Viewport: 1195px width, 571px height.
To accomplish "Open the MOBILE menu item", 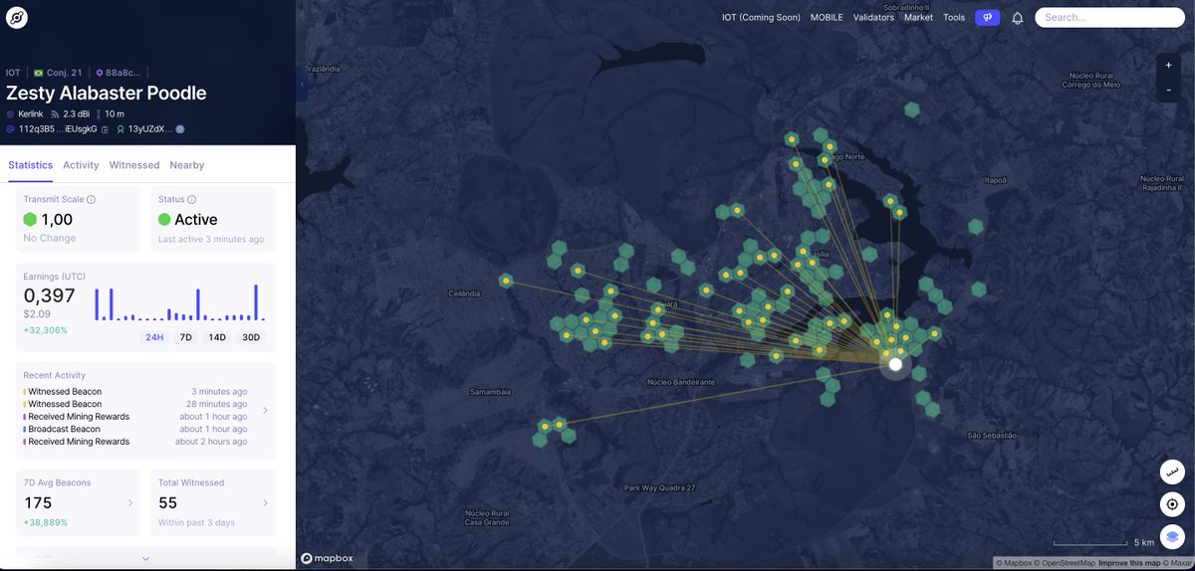I will click(827, 18).
